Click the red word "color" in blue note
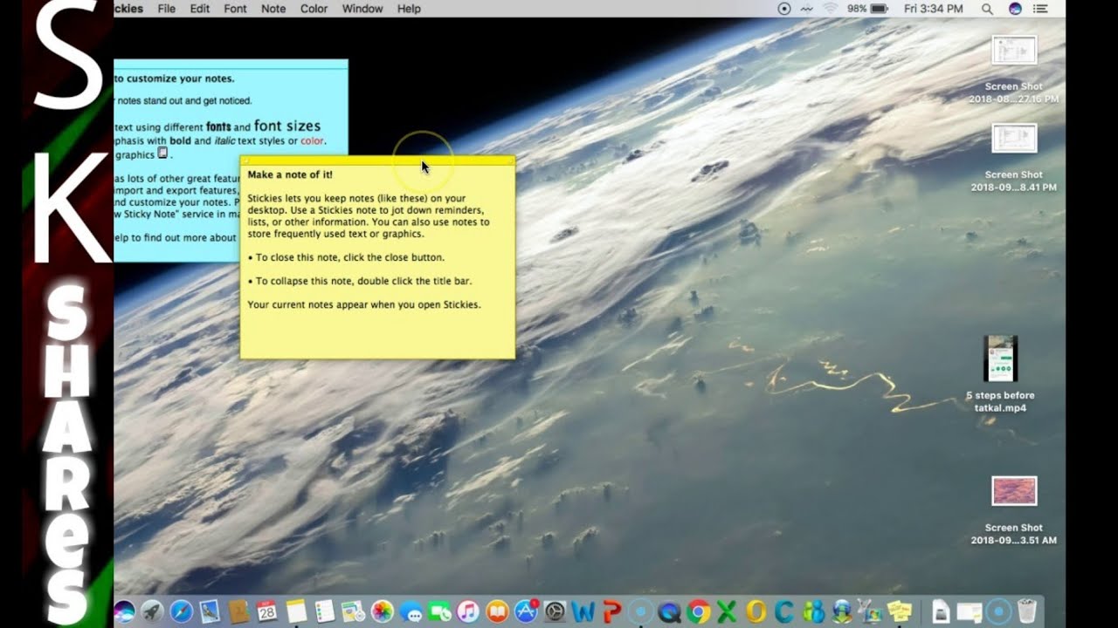 tap(312, 141)
